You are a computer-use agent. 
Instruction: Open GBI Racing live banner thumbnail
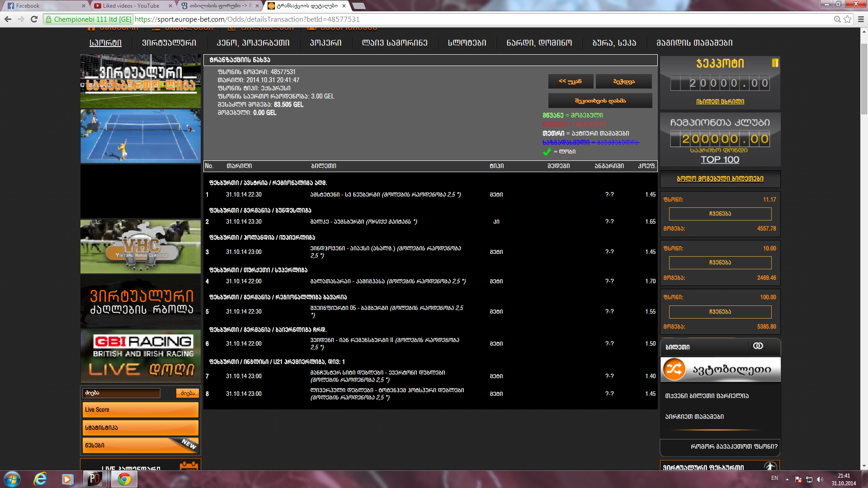point(141,356)
